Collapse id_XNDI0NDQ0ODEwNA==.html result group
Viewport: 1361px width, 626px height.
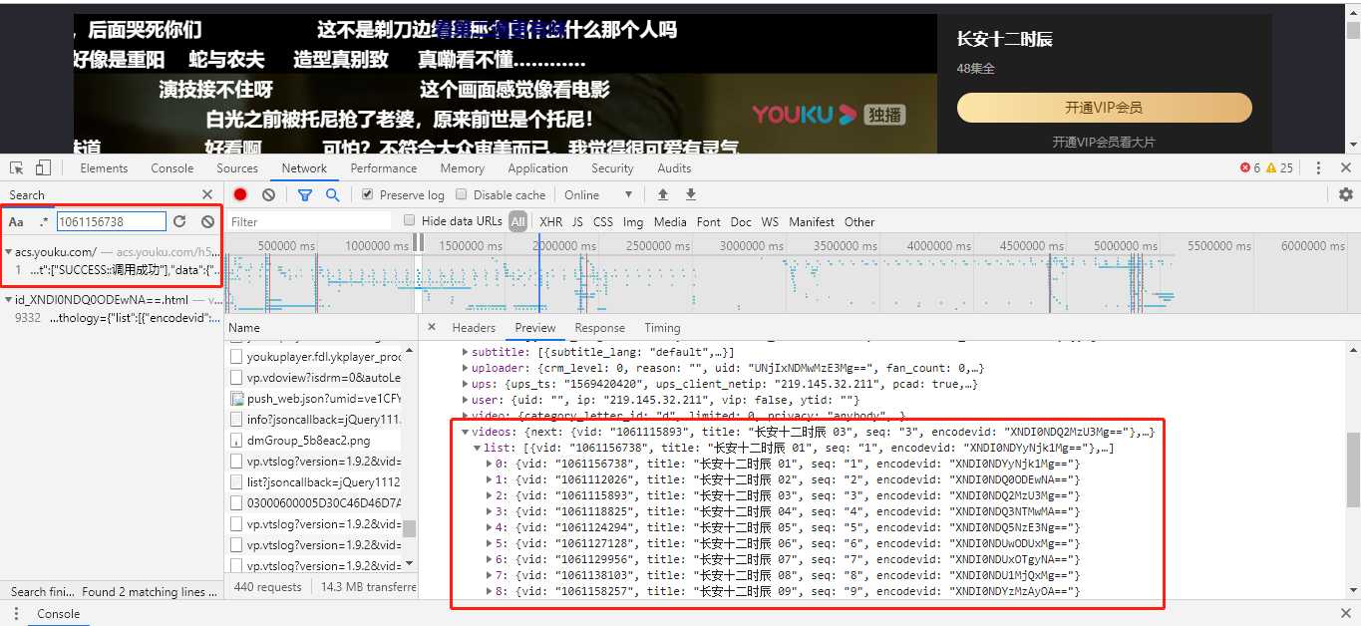(x=9, y=299)
